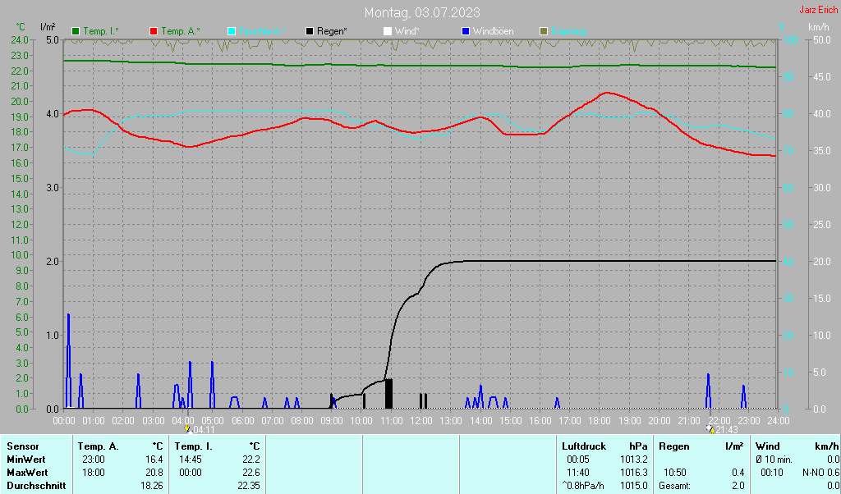This screenshot has height=494, width=841.
Task: Click the pressure minimum 1013.2
Action: pyautogui.click(x=634, y=460)
